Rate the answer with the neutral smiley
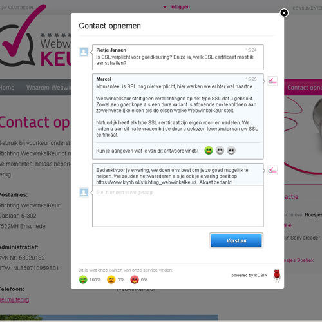This screenshot has height=322, width=322. click(x=220, y=151)
